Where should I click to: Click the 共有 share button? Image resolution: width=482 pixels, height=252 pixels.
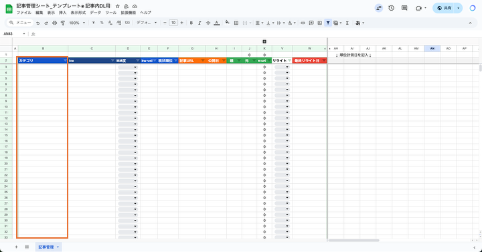click(x=445, y=8)
